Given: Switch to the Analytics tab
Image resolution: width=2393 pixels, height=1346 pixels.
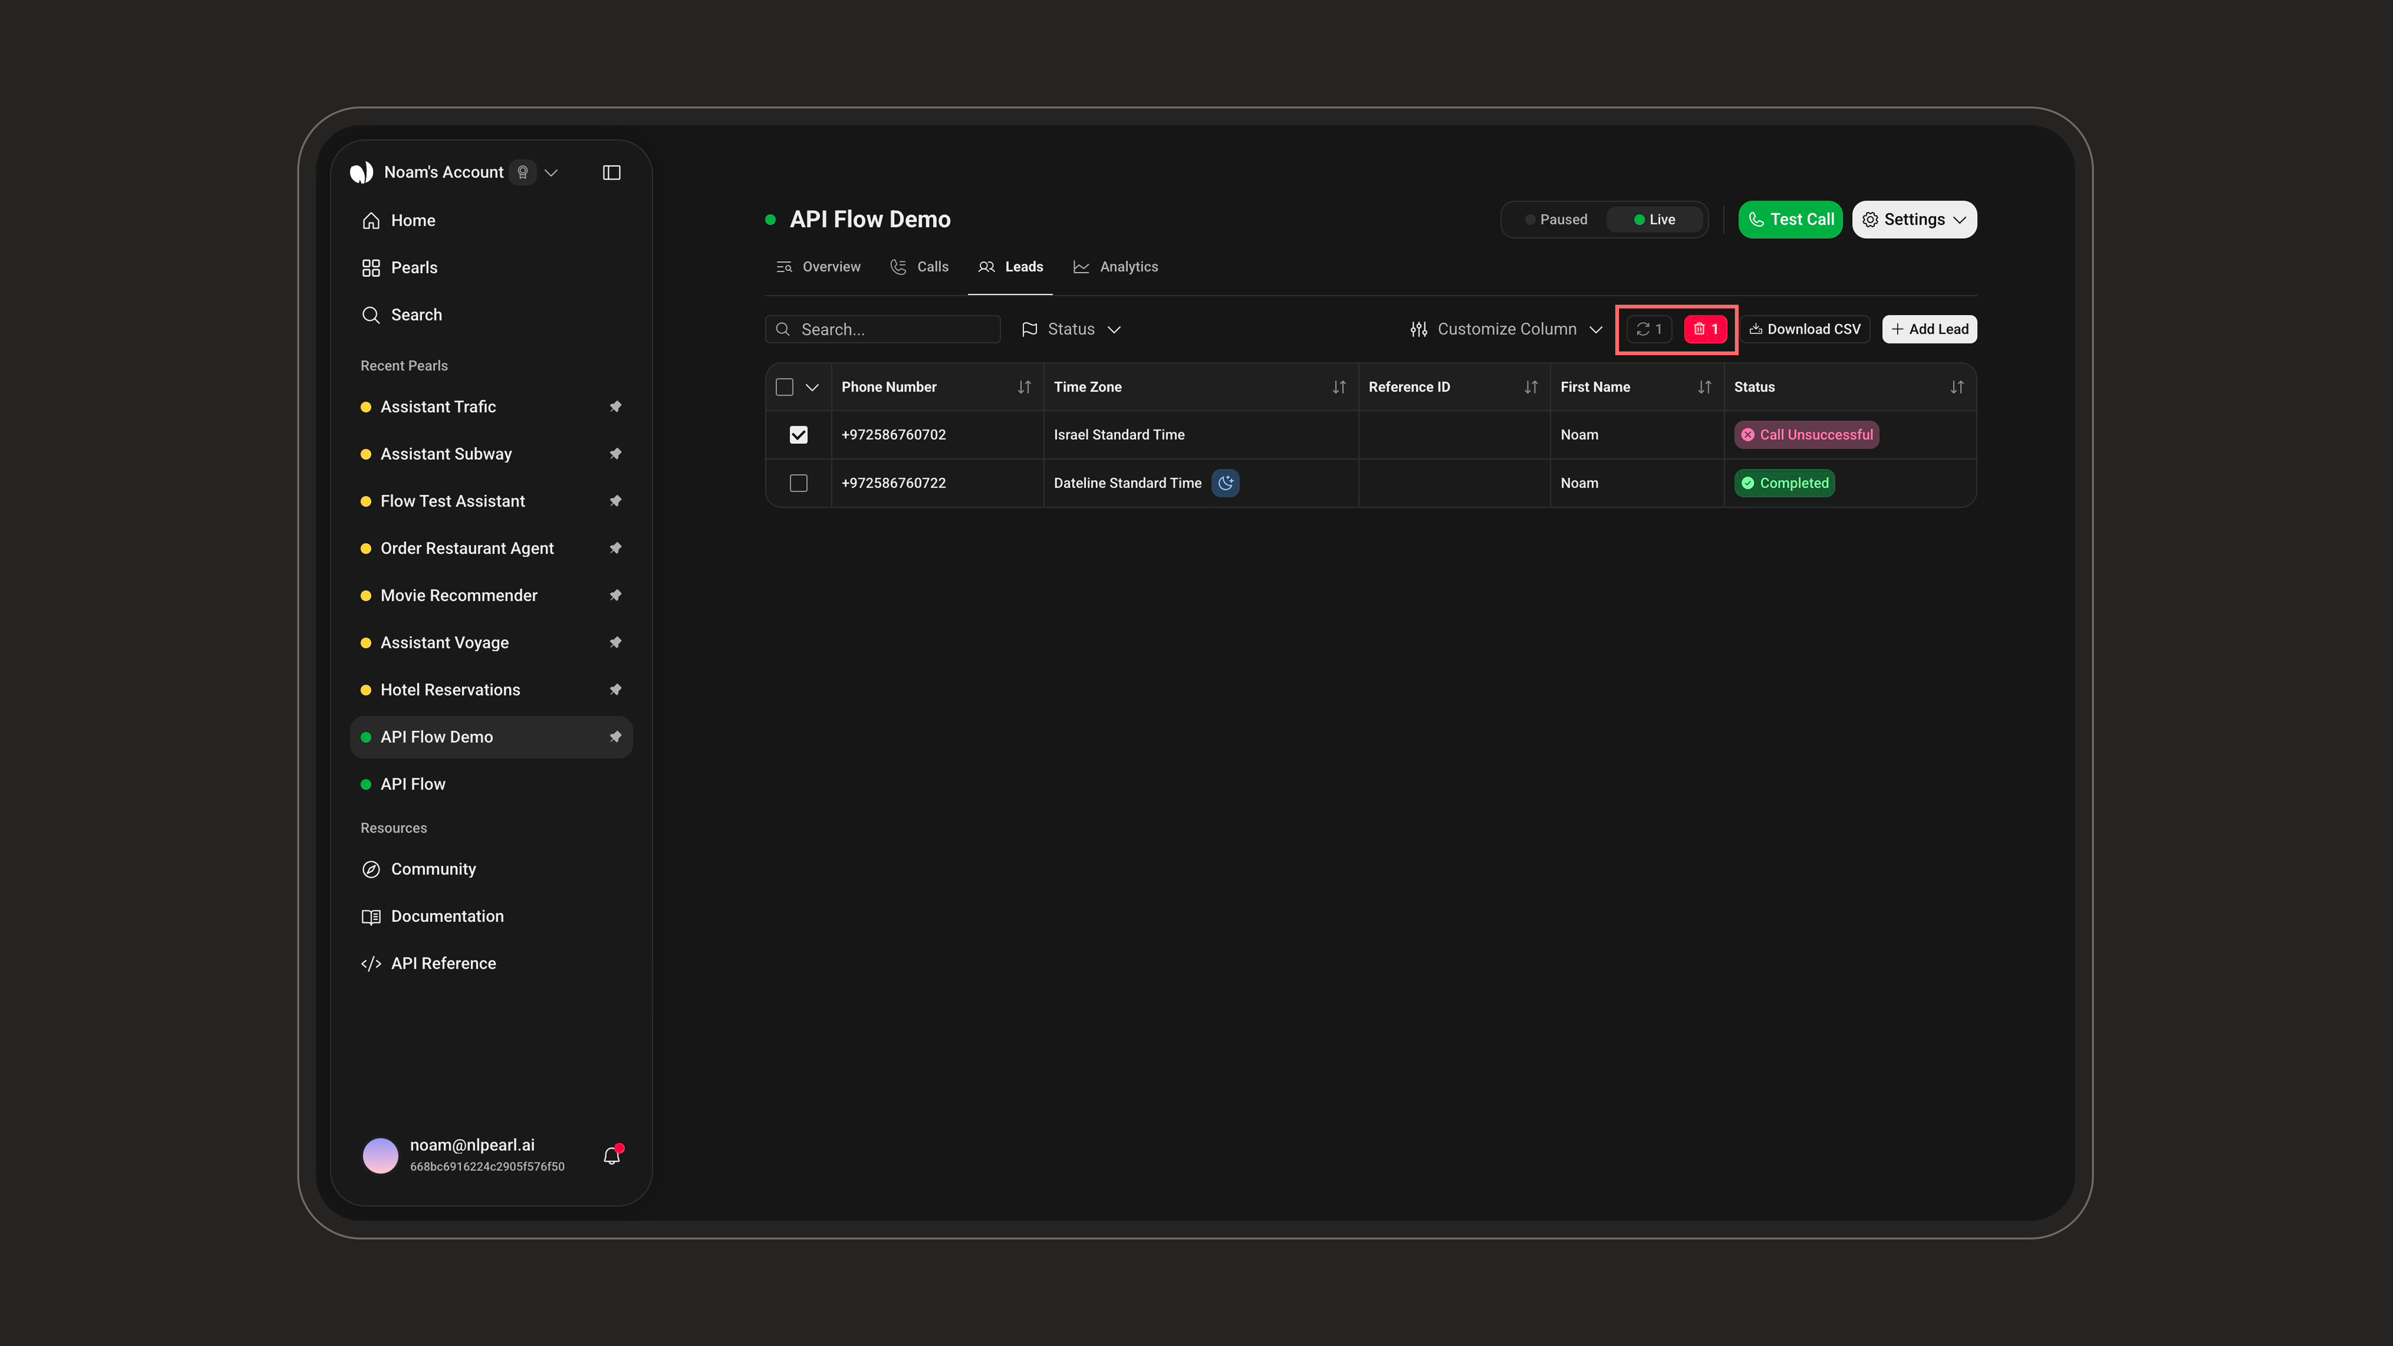Looking at the screenshot, I should point(1116,267).
